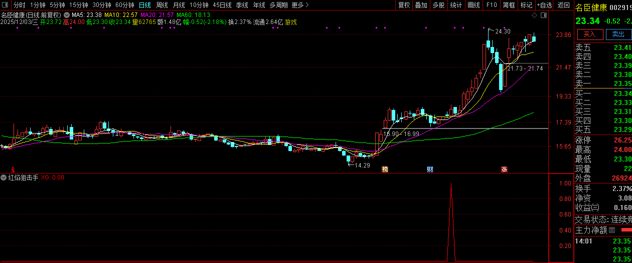Switch to 15分钟 period
The height and width of the screenshot is (263, 632).
(x=79, y=5)
